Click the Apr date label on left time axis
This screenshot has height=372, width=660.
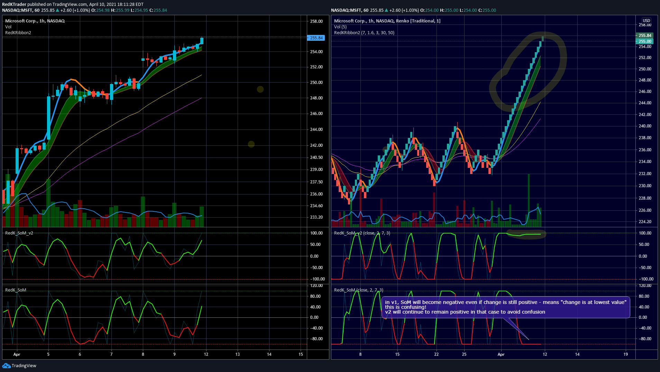tap(17, 354)
